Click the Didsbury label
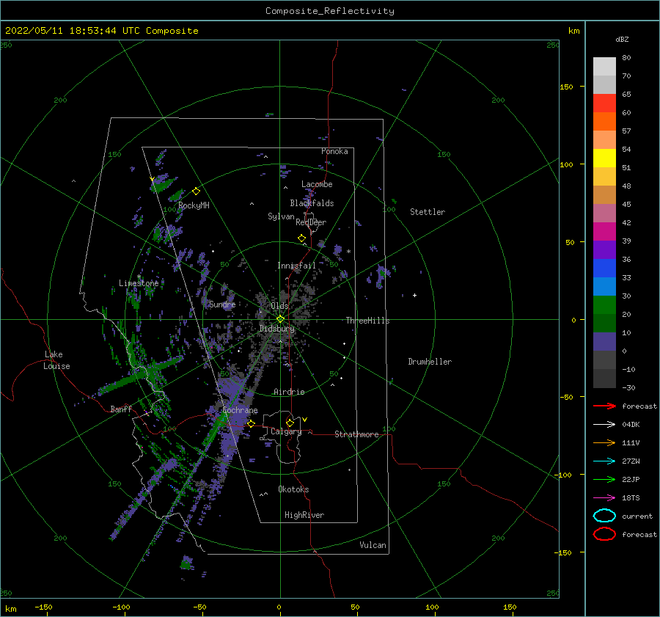 click(x=277, y=329)
